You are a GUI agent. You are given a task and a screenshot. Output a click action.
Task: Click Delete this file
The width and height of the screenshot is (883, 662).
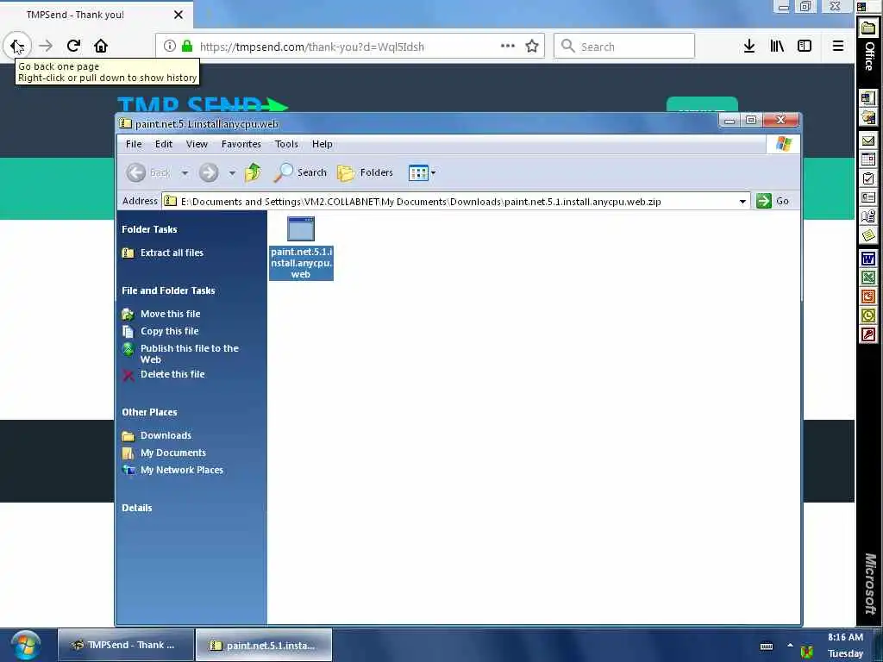click(172, 374)
